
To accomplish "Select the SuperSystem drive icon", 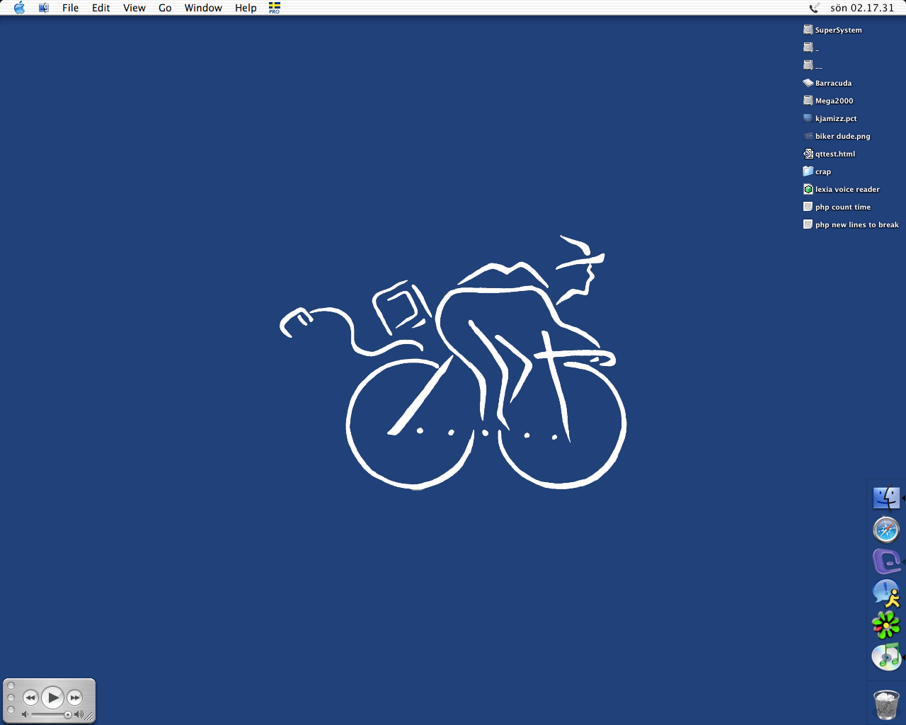I will click(808, 30).
